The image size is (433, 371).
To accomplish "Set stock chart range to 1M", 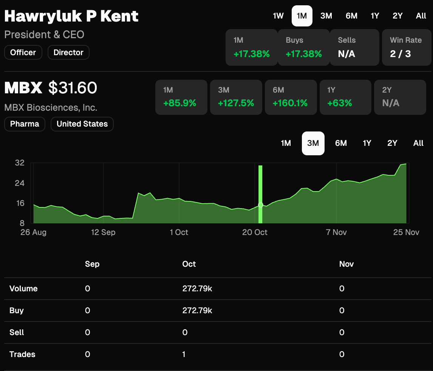I will [x=286, y=143].
